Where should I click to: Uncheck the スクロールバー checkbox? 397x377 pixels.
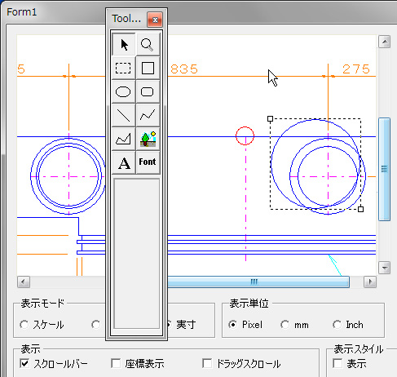click(24, 363)
